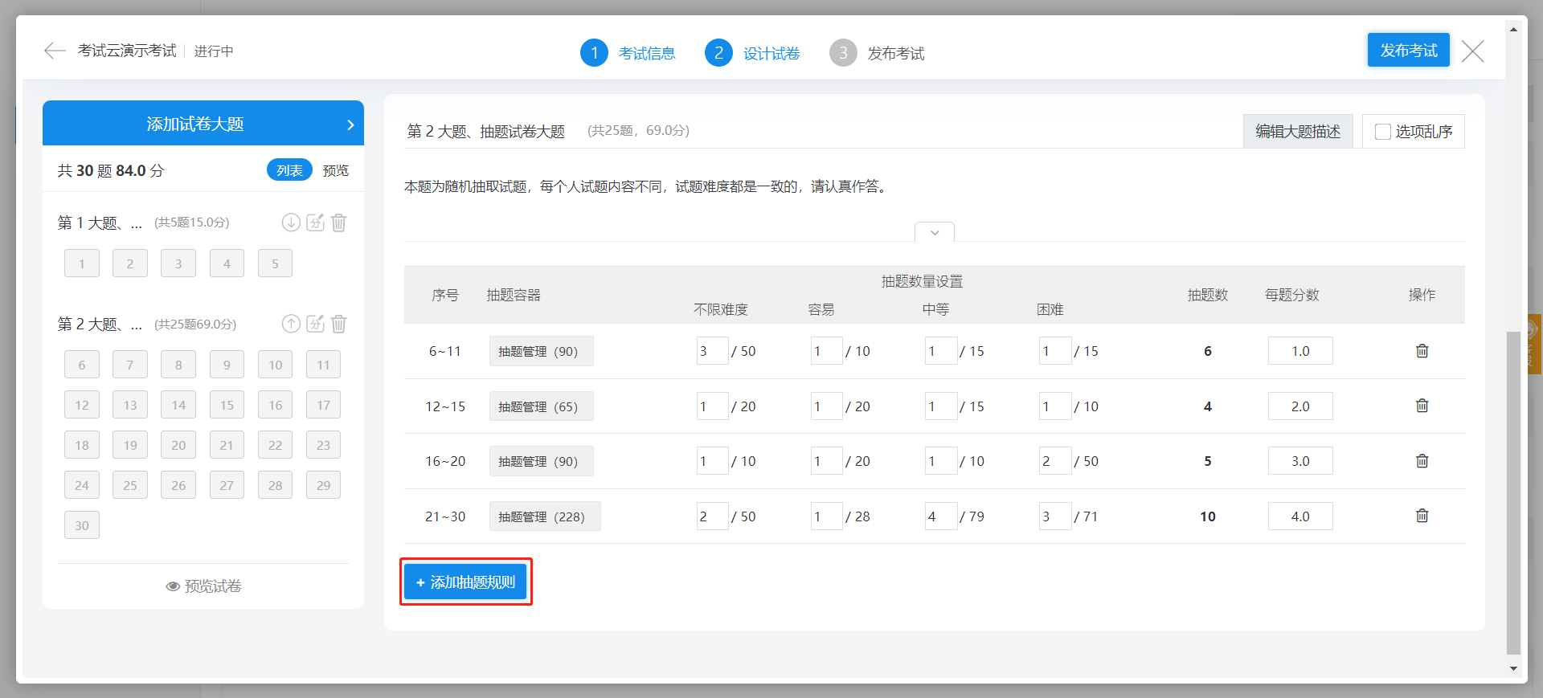Click the 添加抽题规则 button
The height and width of the screenshot is (698, 1543).
[x=465, y=582]
